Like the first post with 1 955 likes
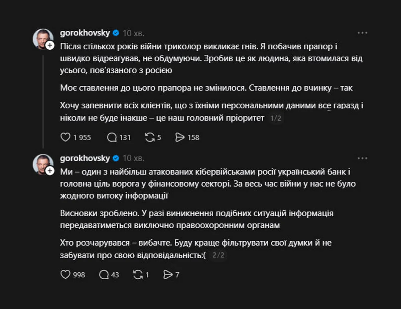This screenshot has height=309, width=401. click(x=65, y=137)
